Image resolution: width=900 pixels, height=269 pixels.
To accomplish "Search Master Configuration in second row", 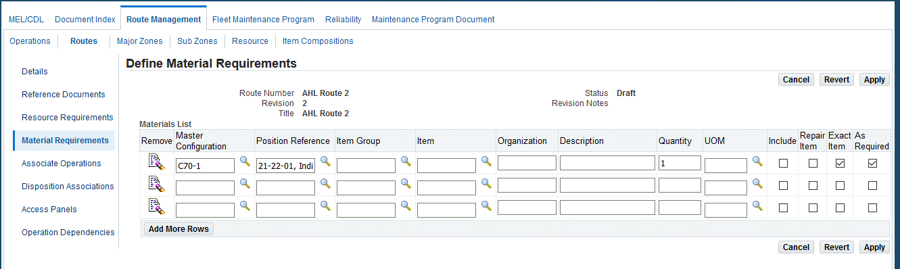I will (245, 184).
